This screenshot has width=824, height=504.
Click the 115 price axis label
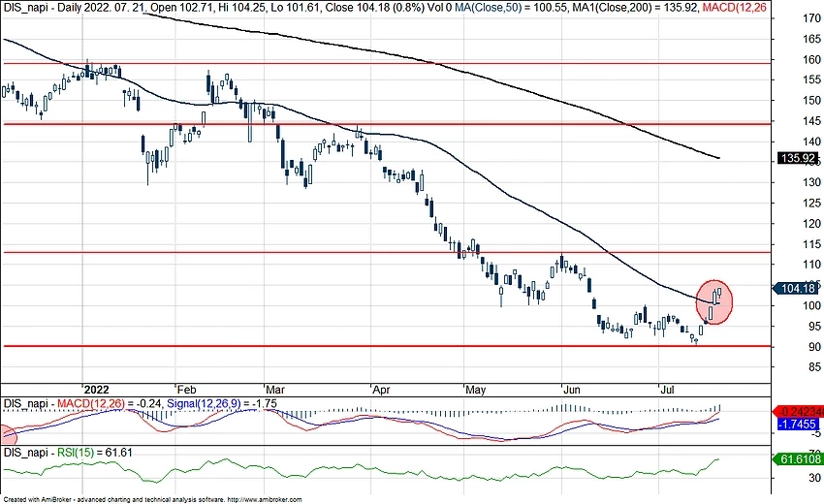[812, 244]
